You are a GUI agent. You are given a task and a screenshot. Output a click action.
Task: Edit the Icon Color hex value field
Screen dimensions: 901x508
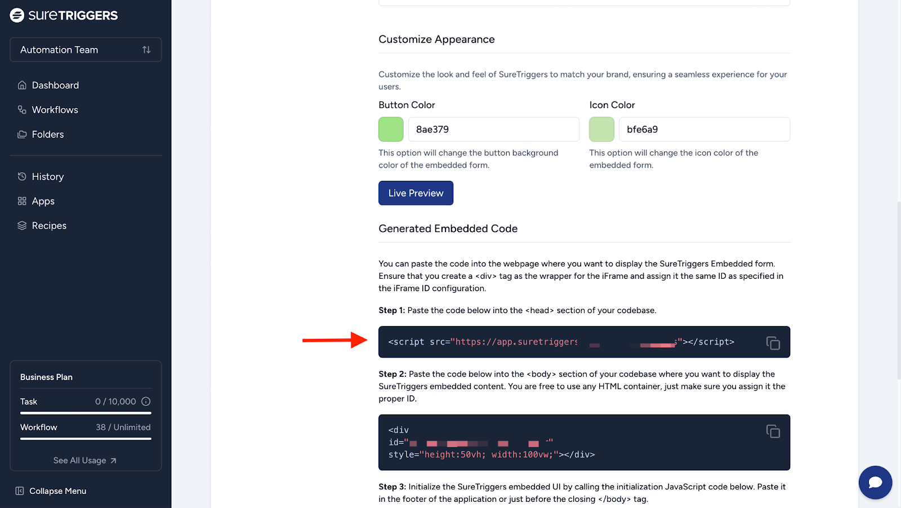point(704,129)
